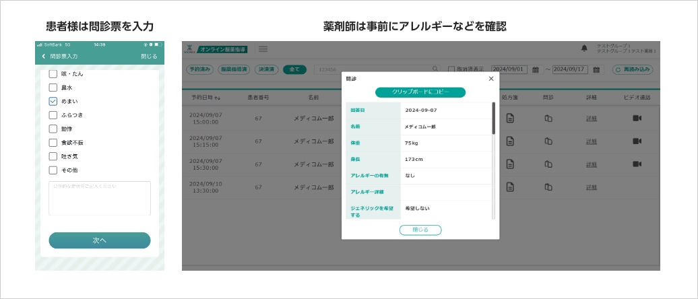Click 詳細 link in the last table row
Viewport: 698px width, 299px height.
click(x=592, y=187)
